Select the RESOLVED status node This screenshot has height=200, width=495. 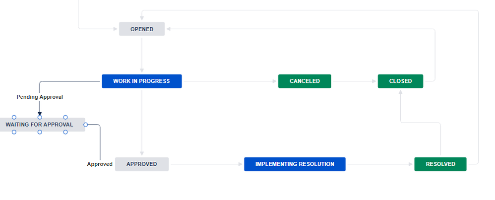pyautogui.click(x=440, y=164)
